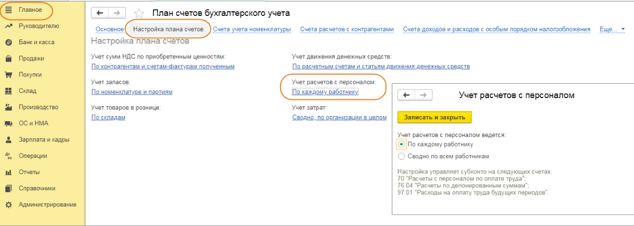Image resolution: width=634 pixels, height=226 pixels.
Task: Click the hamburger icon next to Главное
Action: (x=8, y=10)
